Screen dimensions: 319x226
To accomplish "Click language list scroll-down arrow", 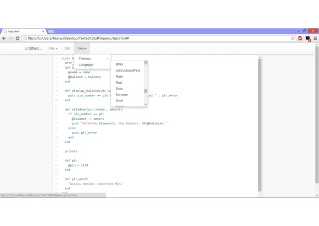I will [146, 104].
